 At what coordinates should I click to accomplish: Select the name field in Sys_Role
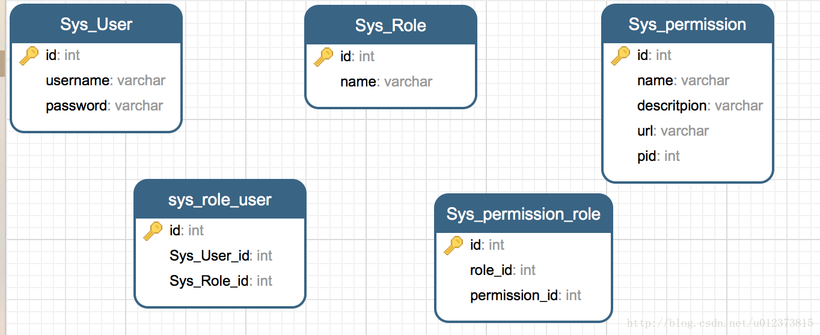pos(386,82)
